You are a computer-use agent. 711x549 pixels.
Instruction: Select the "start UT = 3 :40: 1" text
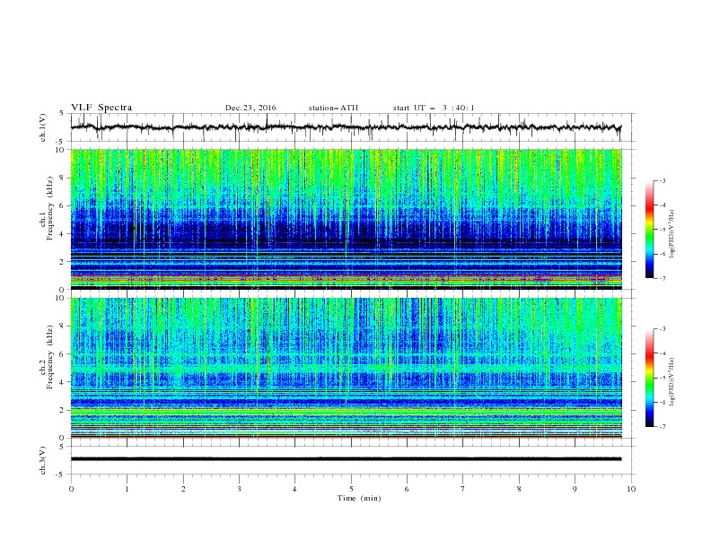point(434,108)
